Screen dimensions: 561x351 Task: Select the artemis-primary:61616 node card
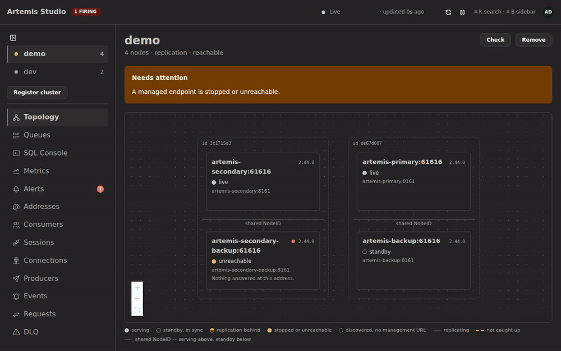[x=413, y=181]
